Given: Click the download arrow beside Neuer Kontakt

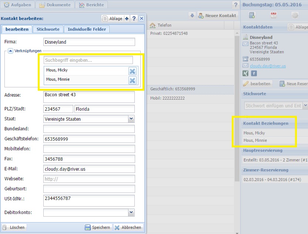Looking at the screenshot, I should click(192, 15).
